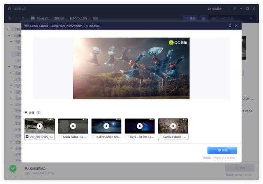
Task: Open the menu icon in main title bar
Action: (235, 9)
